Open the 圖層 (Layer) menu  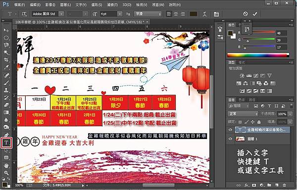[x=65, y=5]
